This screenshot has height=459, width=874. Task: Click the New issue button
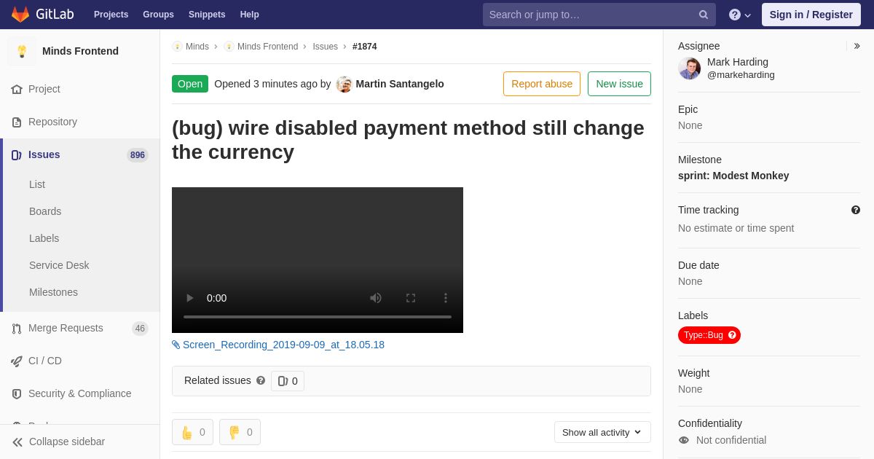click(x=619, y=84)
